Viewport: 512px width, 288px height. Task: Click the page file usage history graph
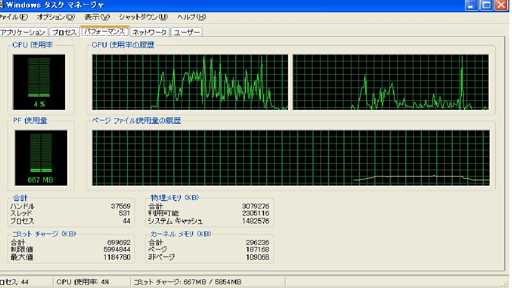(x=291, y=158)
